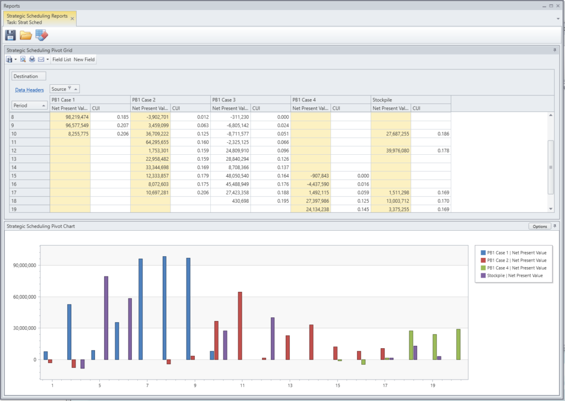Open the Field List
The height and width of the screenshot is (401, 565).
pos(62,59)
